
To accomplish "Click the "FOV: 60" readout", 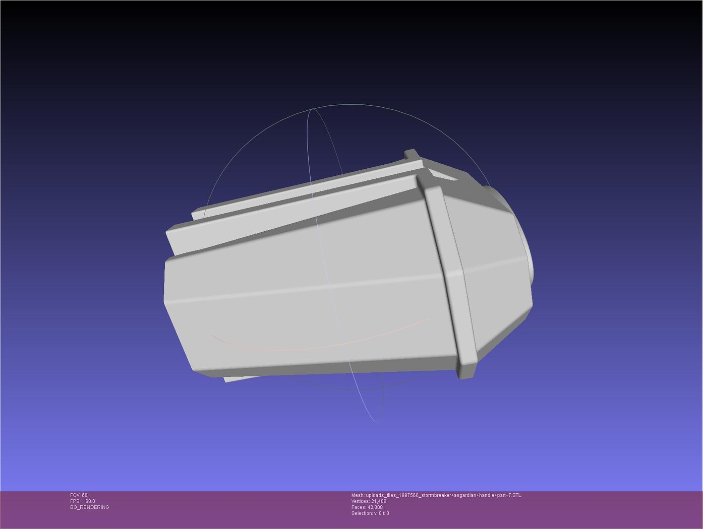I will click(79, 495).
